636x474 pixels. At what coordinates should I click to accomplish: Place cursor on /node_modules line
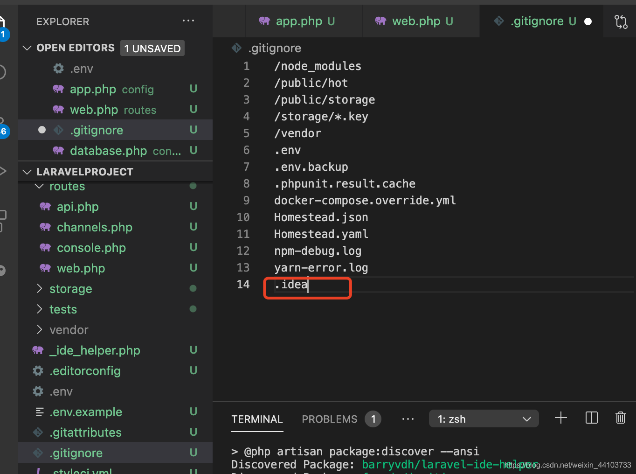click(318, 66)
